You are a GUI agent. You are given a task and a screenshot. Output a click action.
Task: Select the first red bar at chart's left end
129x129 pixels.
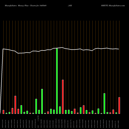coord(3,112)
